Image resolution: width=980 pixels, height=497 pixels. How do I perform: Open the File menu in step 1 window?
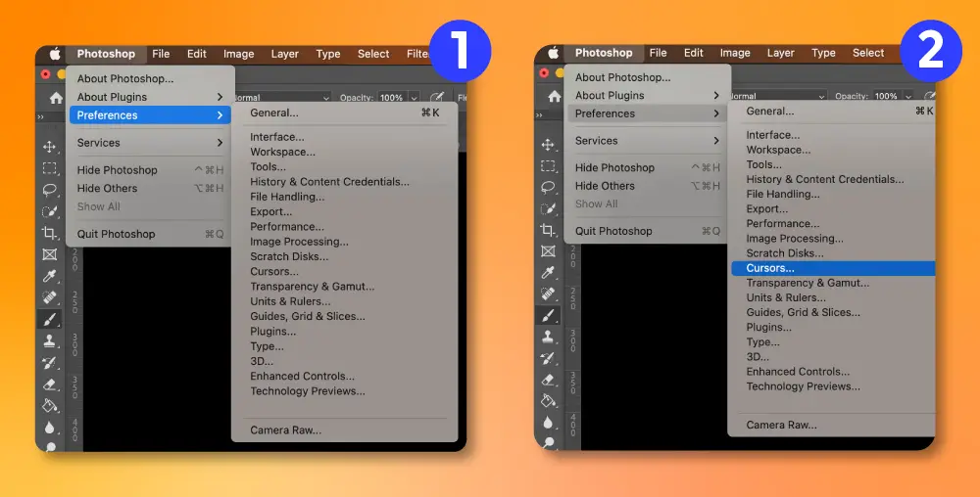[161, 54]
